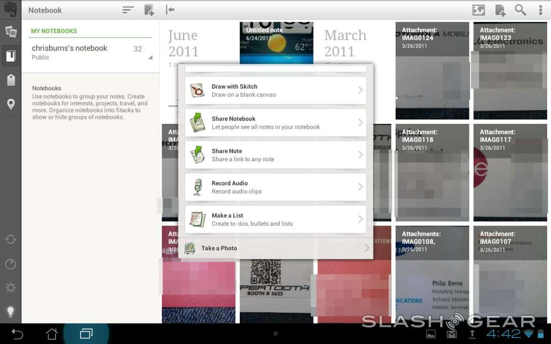Screen dimensions: 551x344
Task: Click the lightbulb tips icon
Action: point(10,312)
